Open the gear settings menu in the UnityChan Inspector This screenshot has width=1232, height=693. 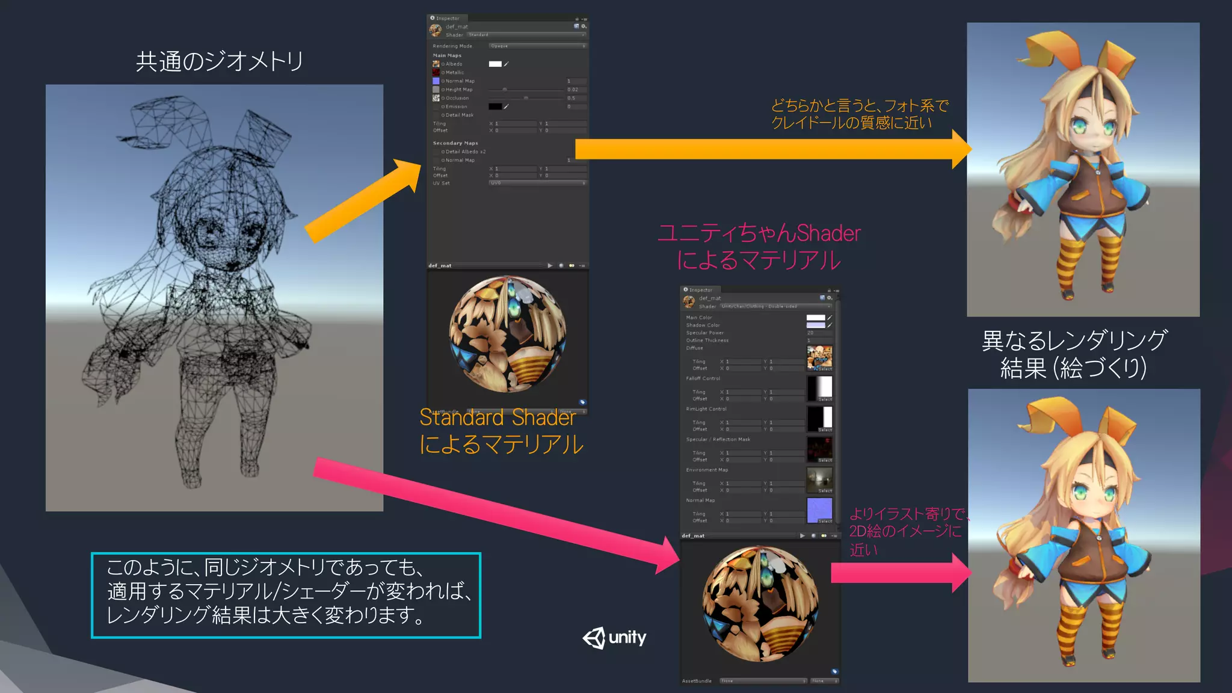830,298
